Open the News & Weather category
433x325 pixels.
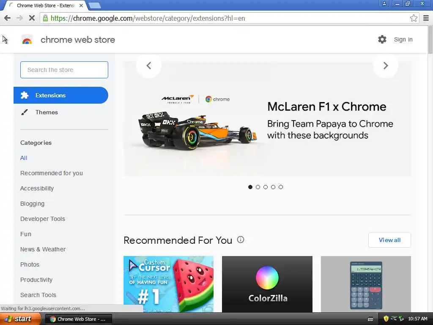(43, 249)
